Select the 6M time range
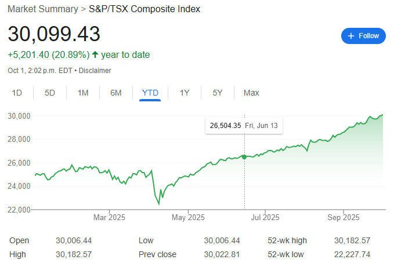 tap(116, 93)
